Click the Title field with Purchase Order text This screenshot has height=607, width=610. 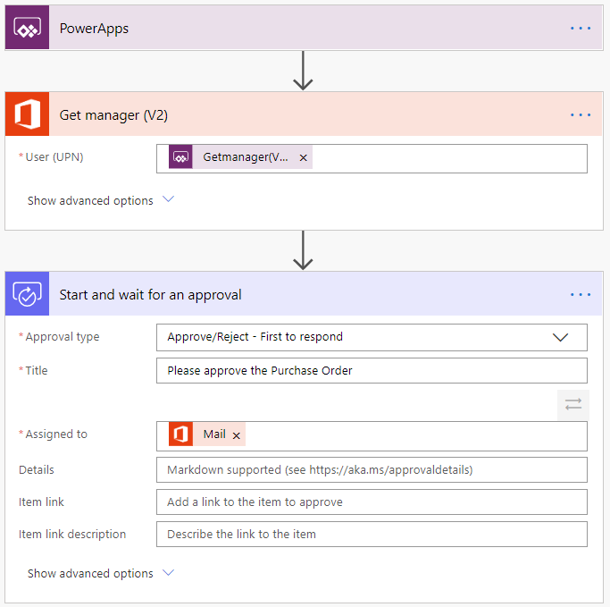point(372,371)
